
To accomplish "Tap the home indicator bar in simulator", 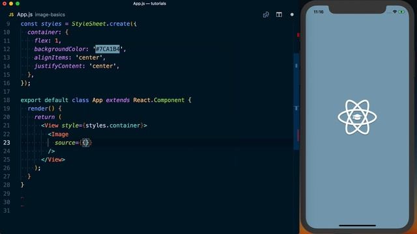I will click(x=357, y=226).
